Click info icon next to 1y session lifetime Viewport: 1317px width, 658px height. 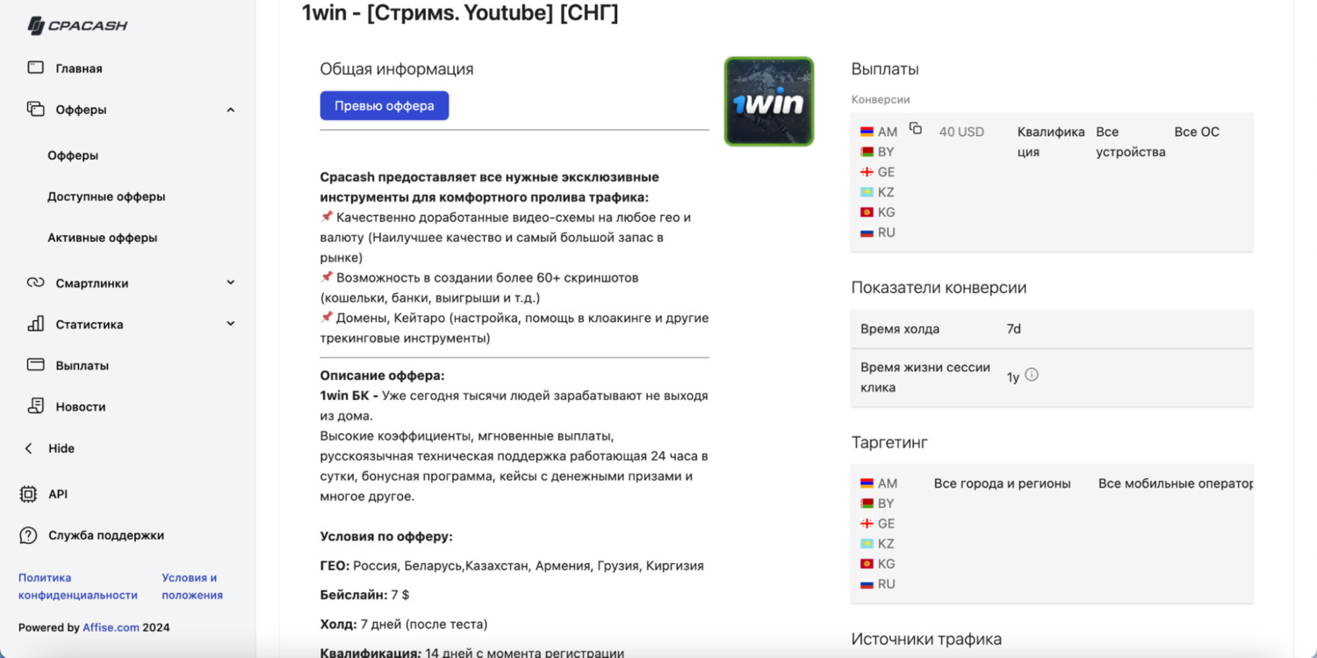pyautogui.click(x=1032, y=375)
